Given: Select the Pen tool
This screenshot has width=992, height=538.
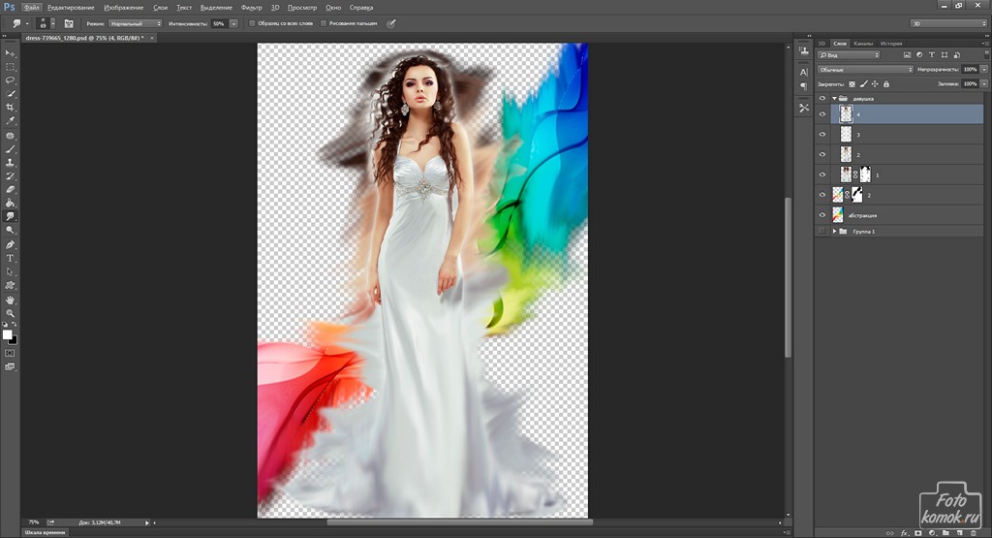Looking at the screenshot, I should point(11,244).
